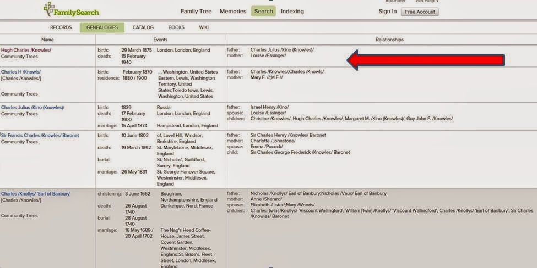Click the FamilySearch tree logo
The image size is (537, 268).
pyautogui.click(x=71, y=10)
